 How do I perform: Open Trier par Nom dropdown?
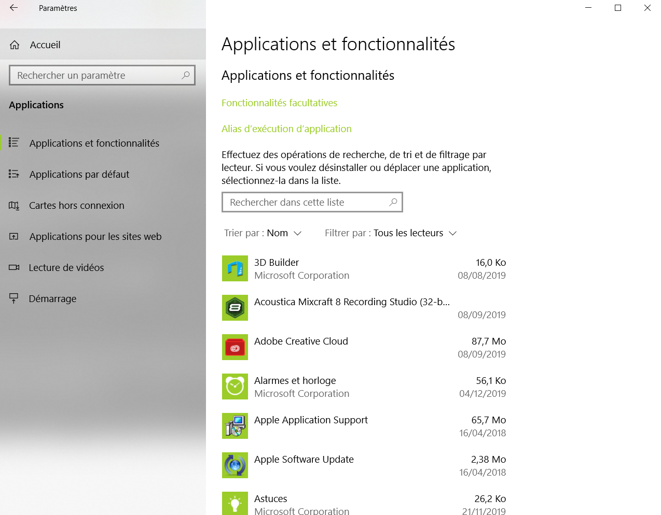(x=263, y=233)
